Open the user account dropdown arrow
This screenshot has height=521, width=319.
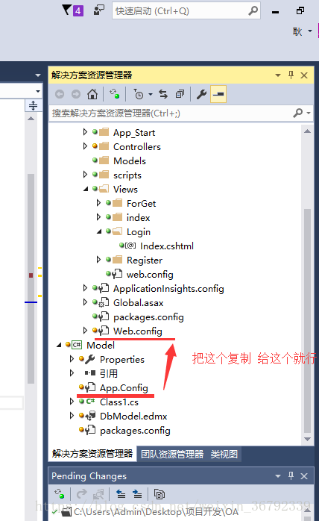(x=310, y=31)
